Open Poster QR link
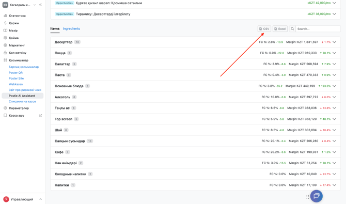346x204 pixels. tap(15, 73)
